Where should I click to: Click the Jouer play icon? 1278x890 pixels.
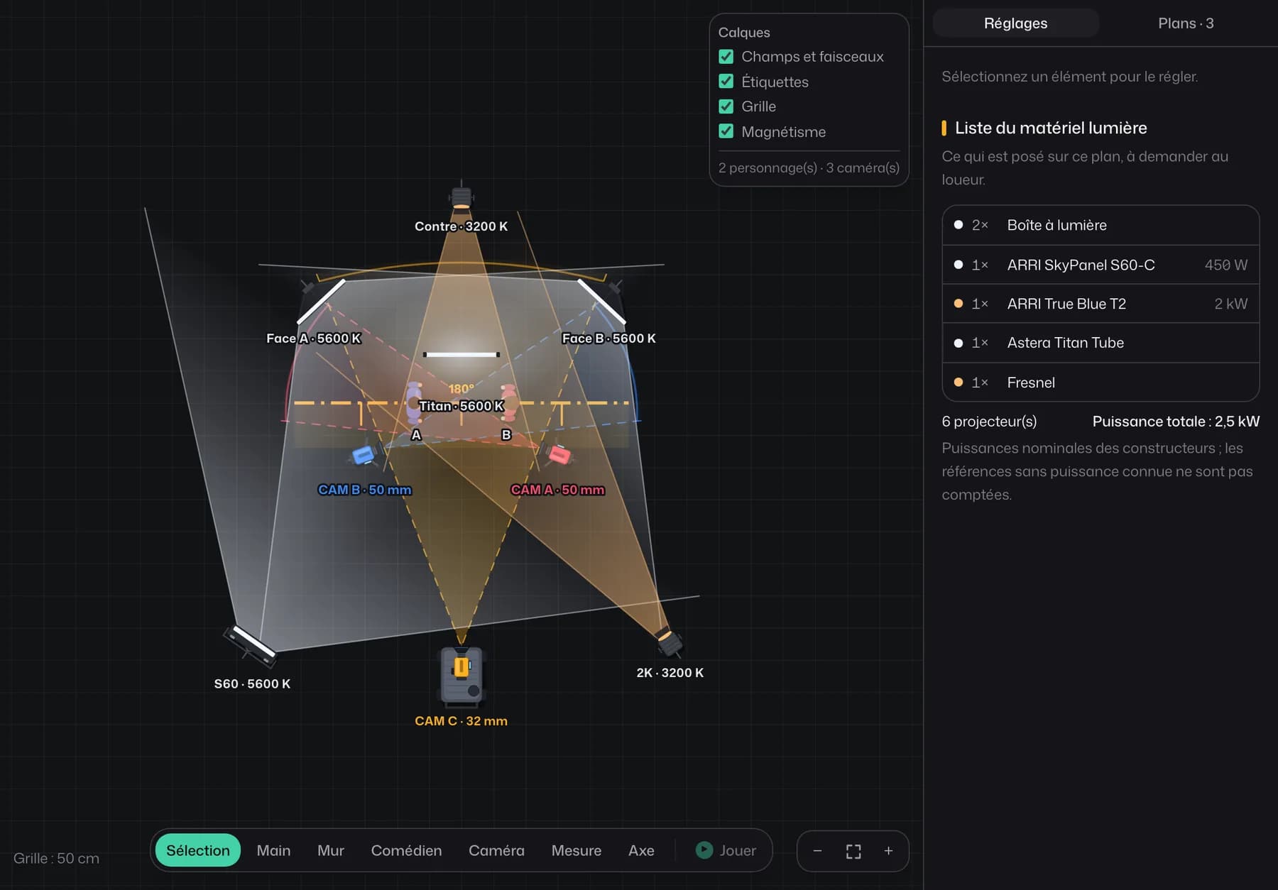click(704, 850)
